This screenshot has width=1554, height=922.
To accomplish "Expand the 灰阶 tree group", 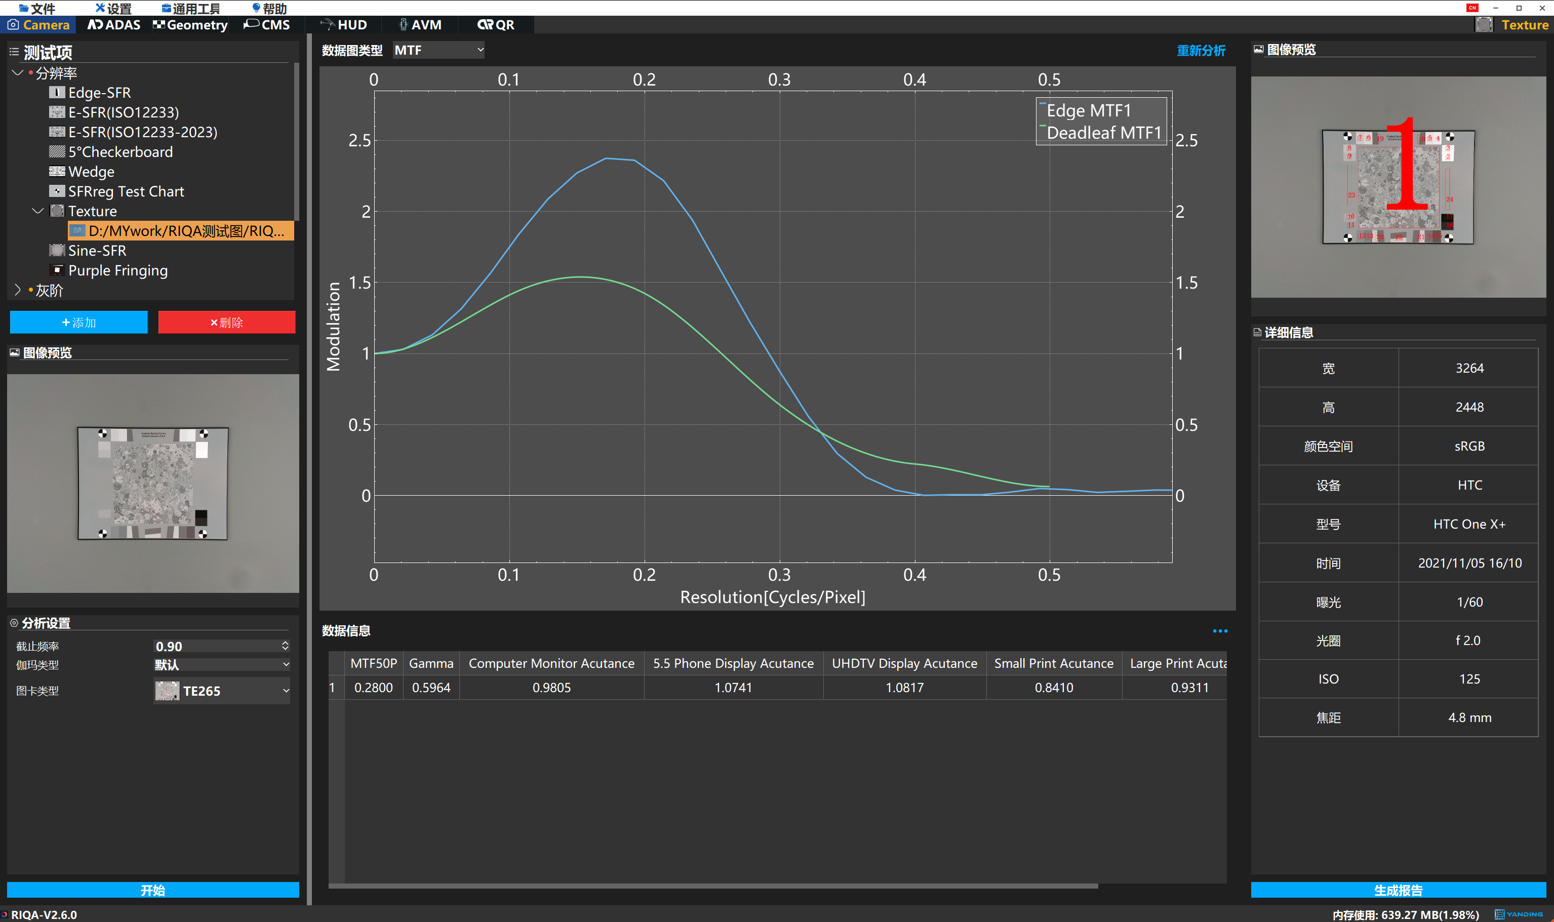I will pos(17,290).
